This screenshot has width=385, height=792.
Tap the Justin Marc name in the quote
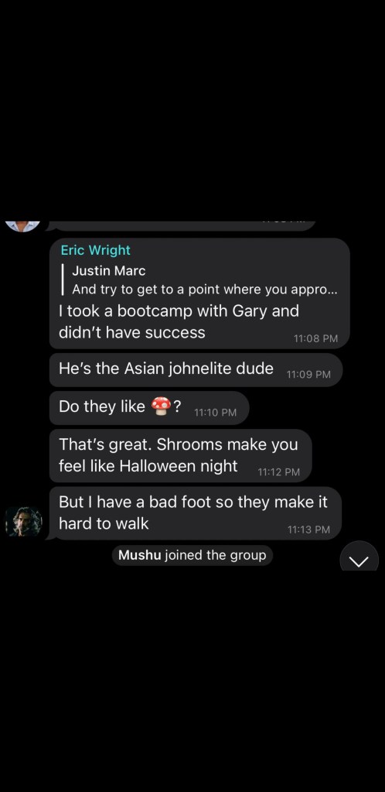coord(108,271)
